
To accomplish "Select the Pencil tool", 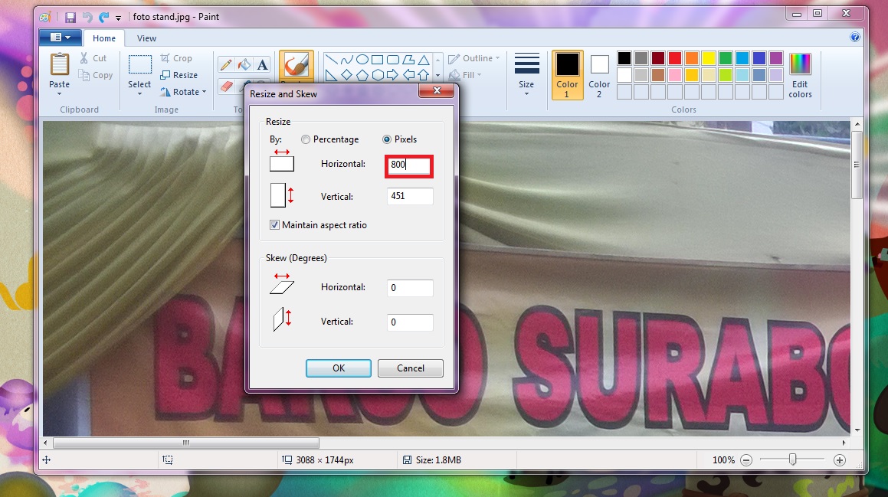I will [x=225, y=64].
